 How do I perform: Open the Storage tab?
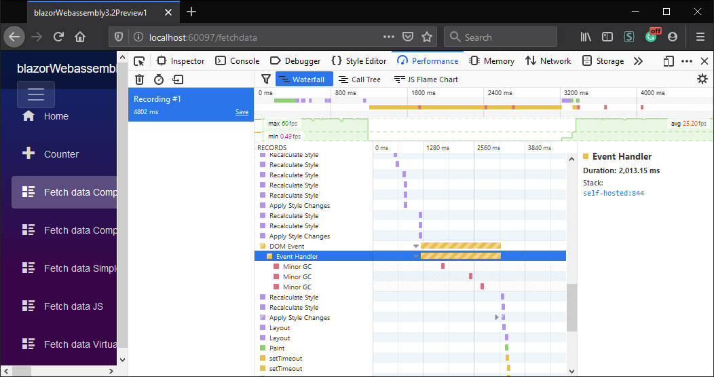coord(603,61)
